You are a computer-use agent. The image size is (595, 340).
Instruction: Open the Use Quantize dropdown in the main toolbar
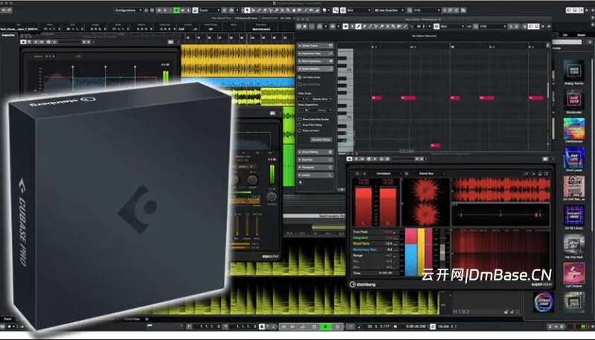(x=388, y=10)
